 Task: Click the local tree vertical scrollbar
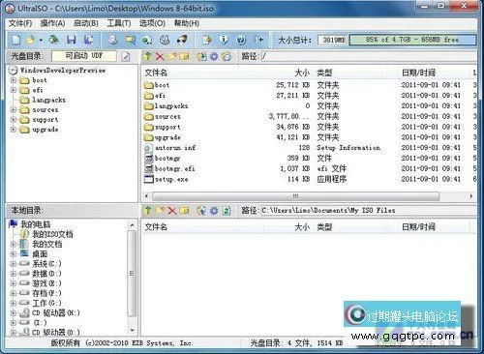point(132,274)
